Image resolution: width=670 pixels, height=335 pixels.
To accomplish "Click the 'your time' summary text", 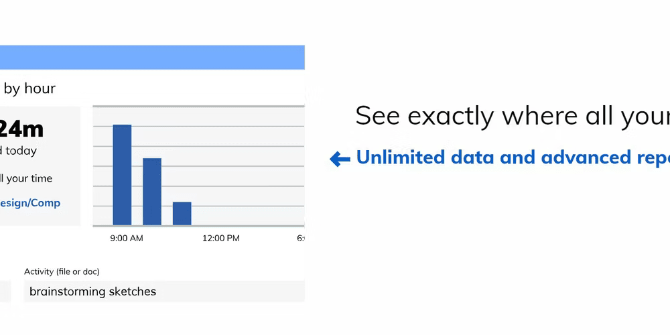I will [x=26, y=179].
